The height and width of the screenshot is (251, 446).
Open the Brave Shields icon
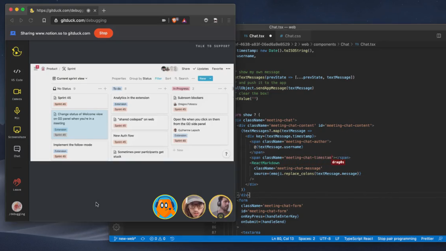pyautogui.click(x=174, y=20)
